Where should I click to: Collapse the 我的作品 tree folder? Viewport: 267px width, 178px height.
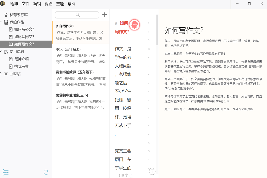pyautogui.click(x=1, y=22)
